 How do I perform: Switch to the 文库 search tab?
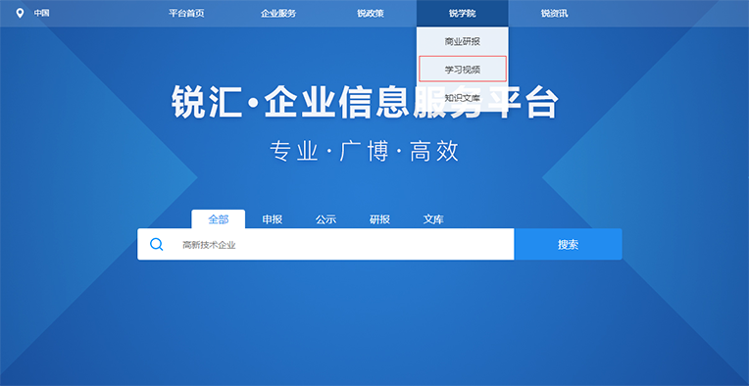click(433, 219)
